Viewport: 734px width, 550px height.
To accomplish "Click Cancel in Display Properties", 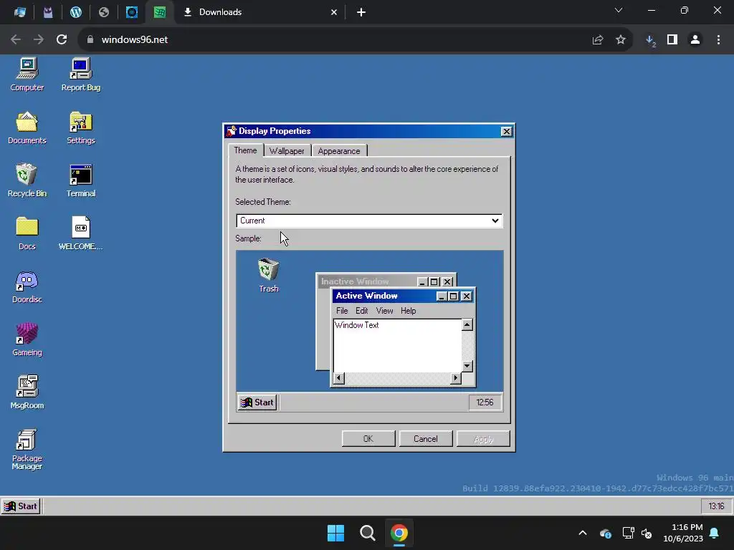I will coord(426,439).
